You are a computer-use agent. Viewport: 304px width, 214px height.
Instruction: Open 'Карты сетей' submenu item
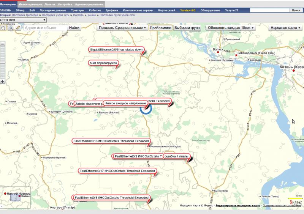167,10
